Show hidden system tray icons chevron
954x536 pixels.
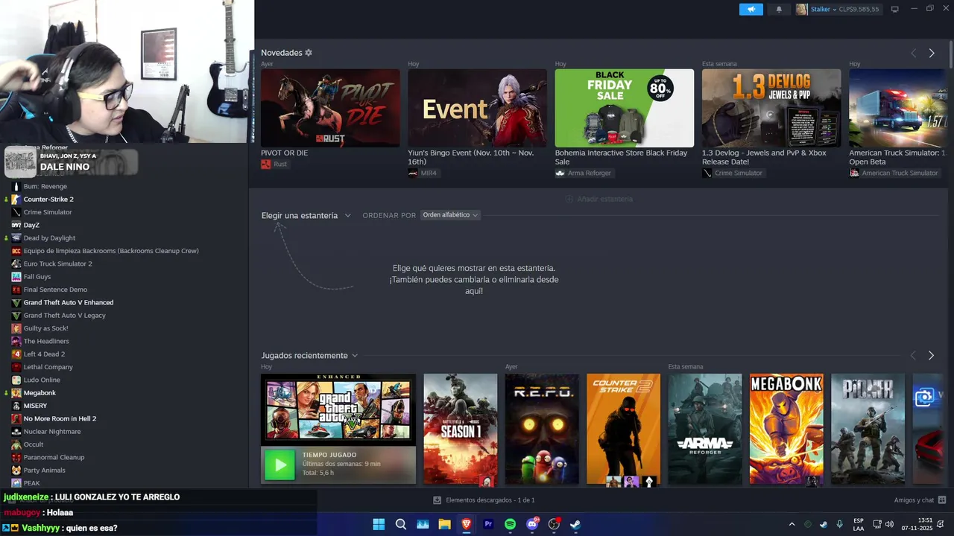coord(792,524)
